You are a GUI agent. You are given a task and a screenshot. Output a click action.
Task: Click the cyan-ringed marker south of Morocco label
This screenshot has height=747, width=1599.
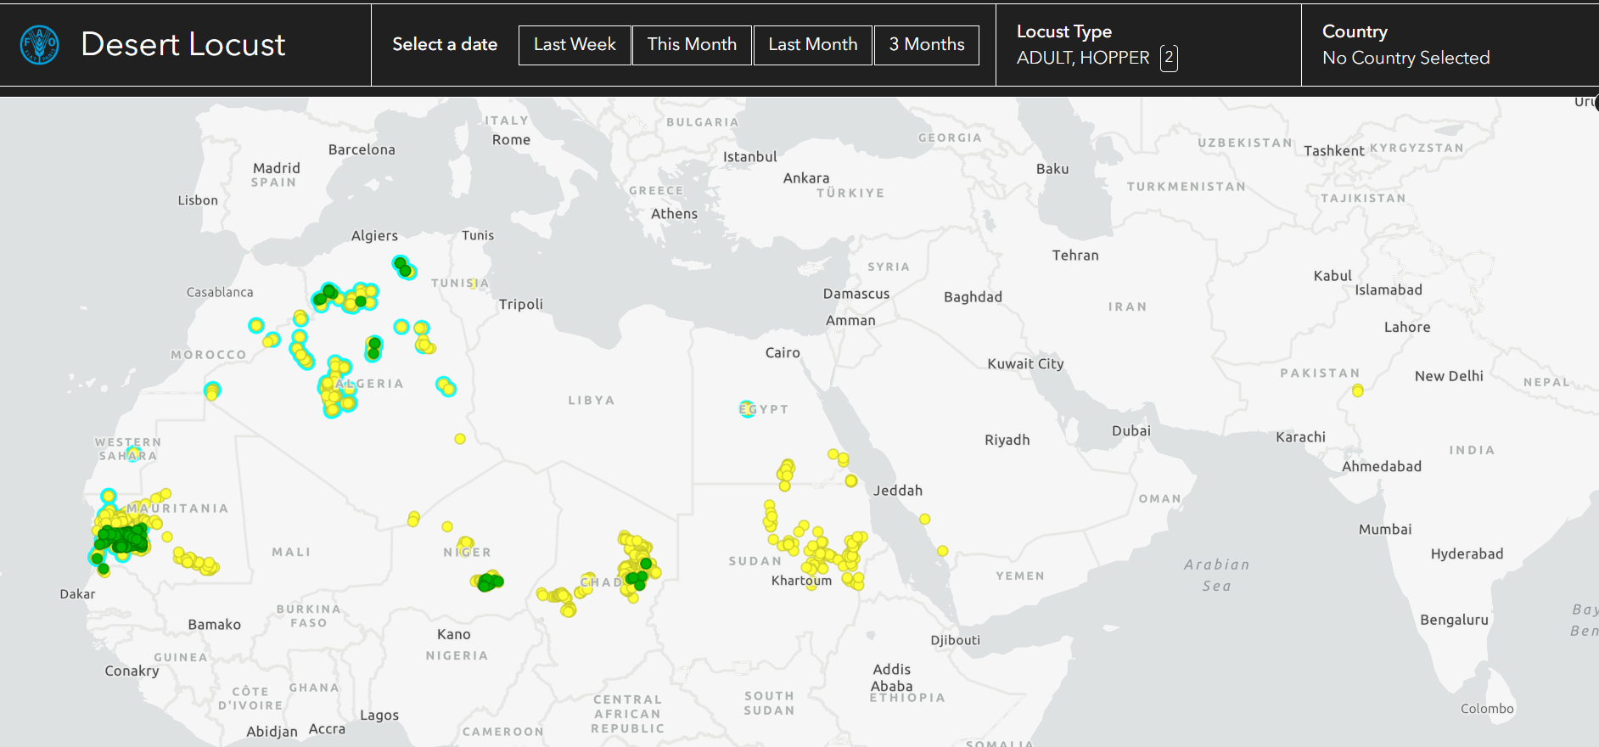pos(212,390)
